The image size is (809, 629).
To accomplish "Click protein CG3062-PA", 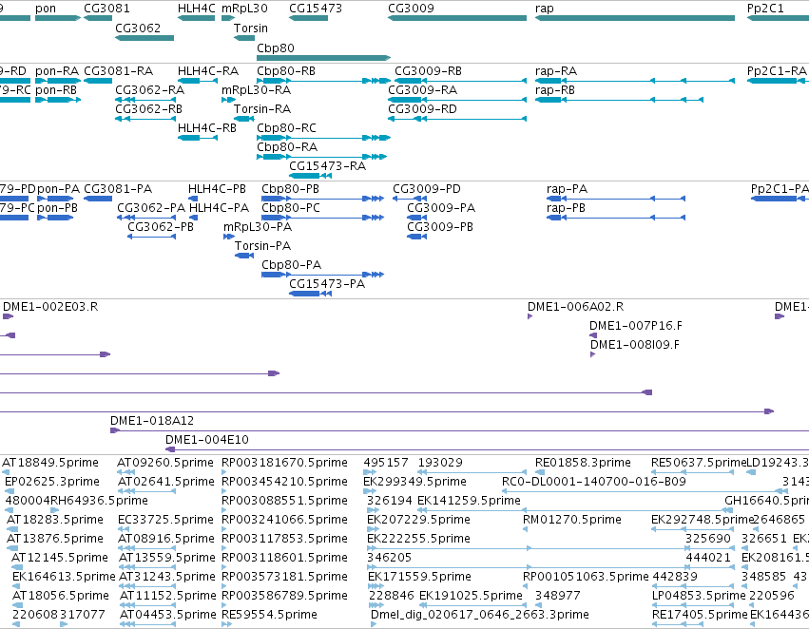I will [151, 208].
